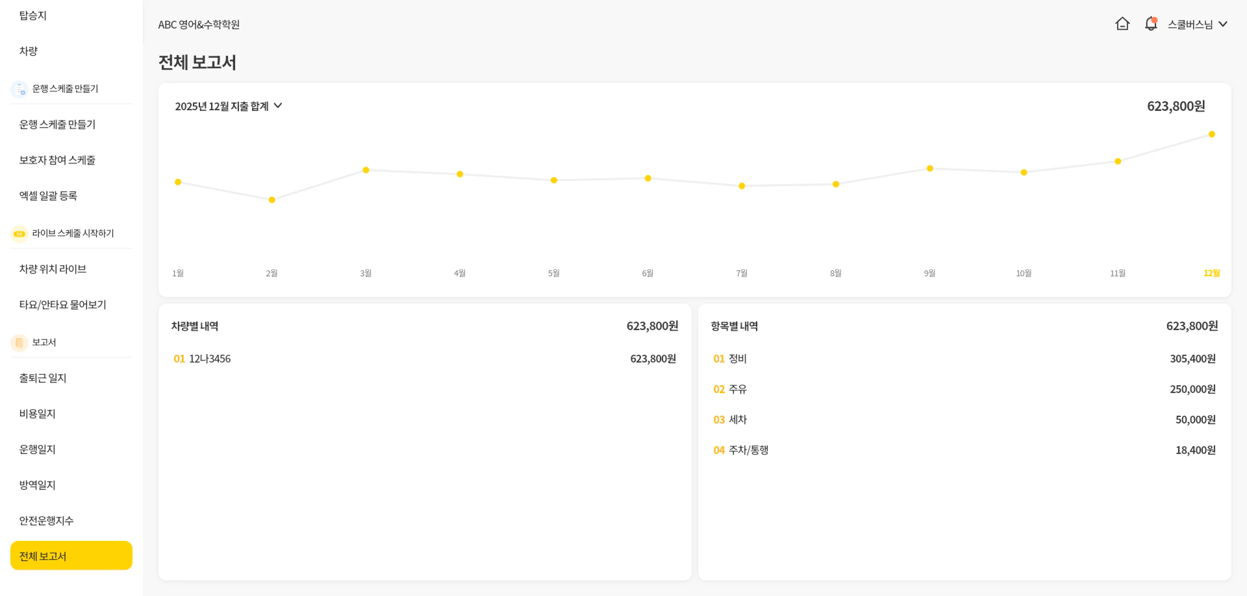The width and height of the screenshot is (1247, 596).
Task: Click the 운행 스케줄 만들기 section icon
Action: point(19,89)
